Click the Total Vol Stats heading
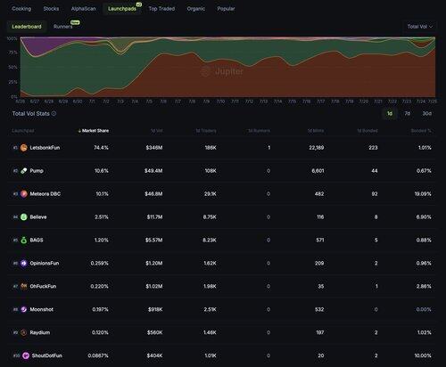Viewport: 446px width, 367px height. click(31, 113)
